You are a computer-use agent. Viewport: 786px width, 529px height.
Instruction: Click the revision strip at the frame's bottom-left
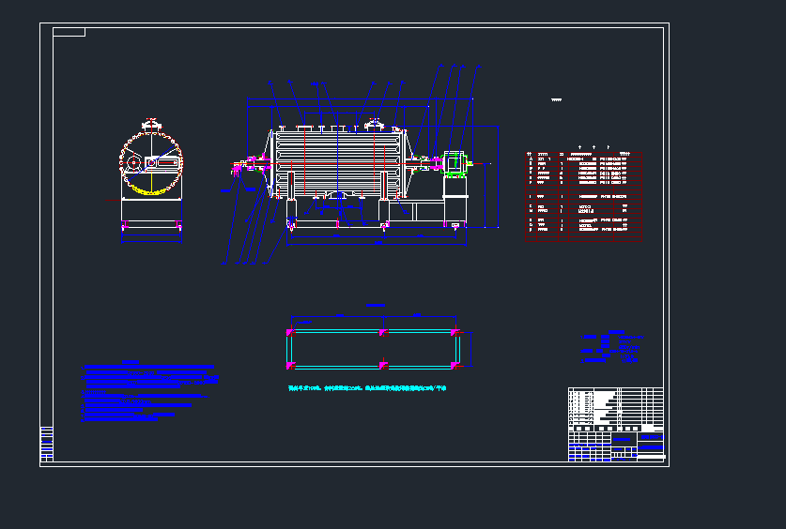coord(46,444)
